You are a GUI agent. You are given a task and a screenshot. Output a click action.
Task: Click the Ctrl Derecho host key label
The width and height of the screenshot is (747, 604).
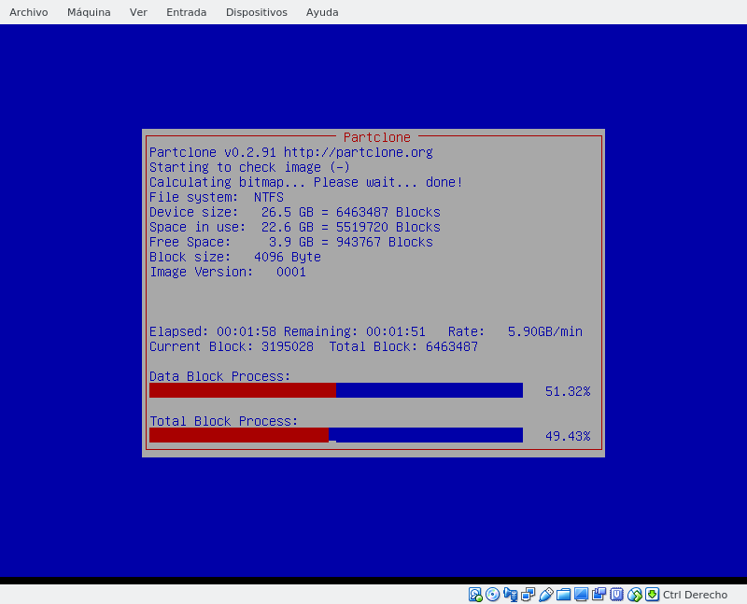pos(695,595)
